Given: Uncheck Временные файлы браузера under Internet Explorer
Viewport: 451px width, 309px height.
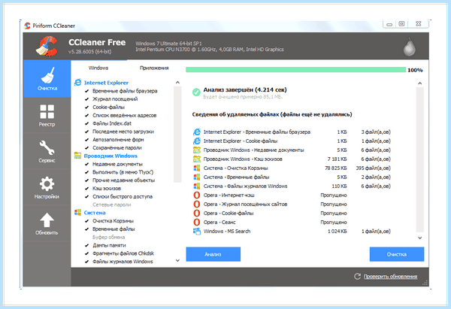Looking at the screenshot, I should [x=87, y=91].
